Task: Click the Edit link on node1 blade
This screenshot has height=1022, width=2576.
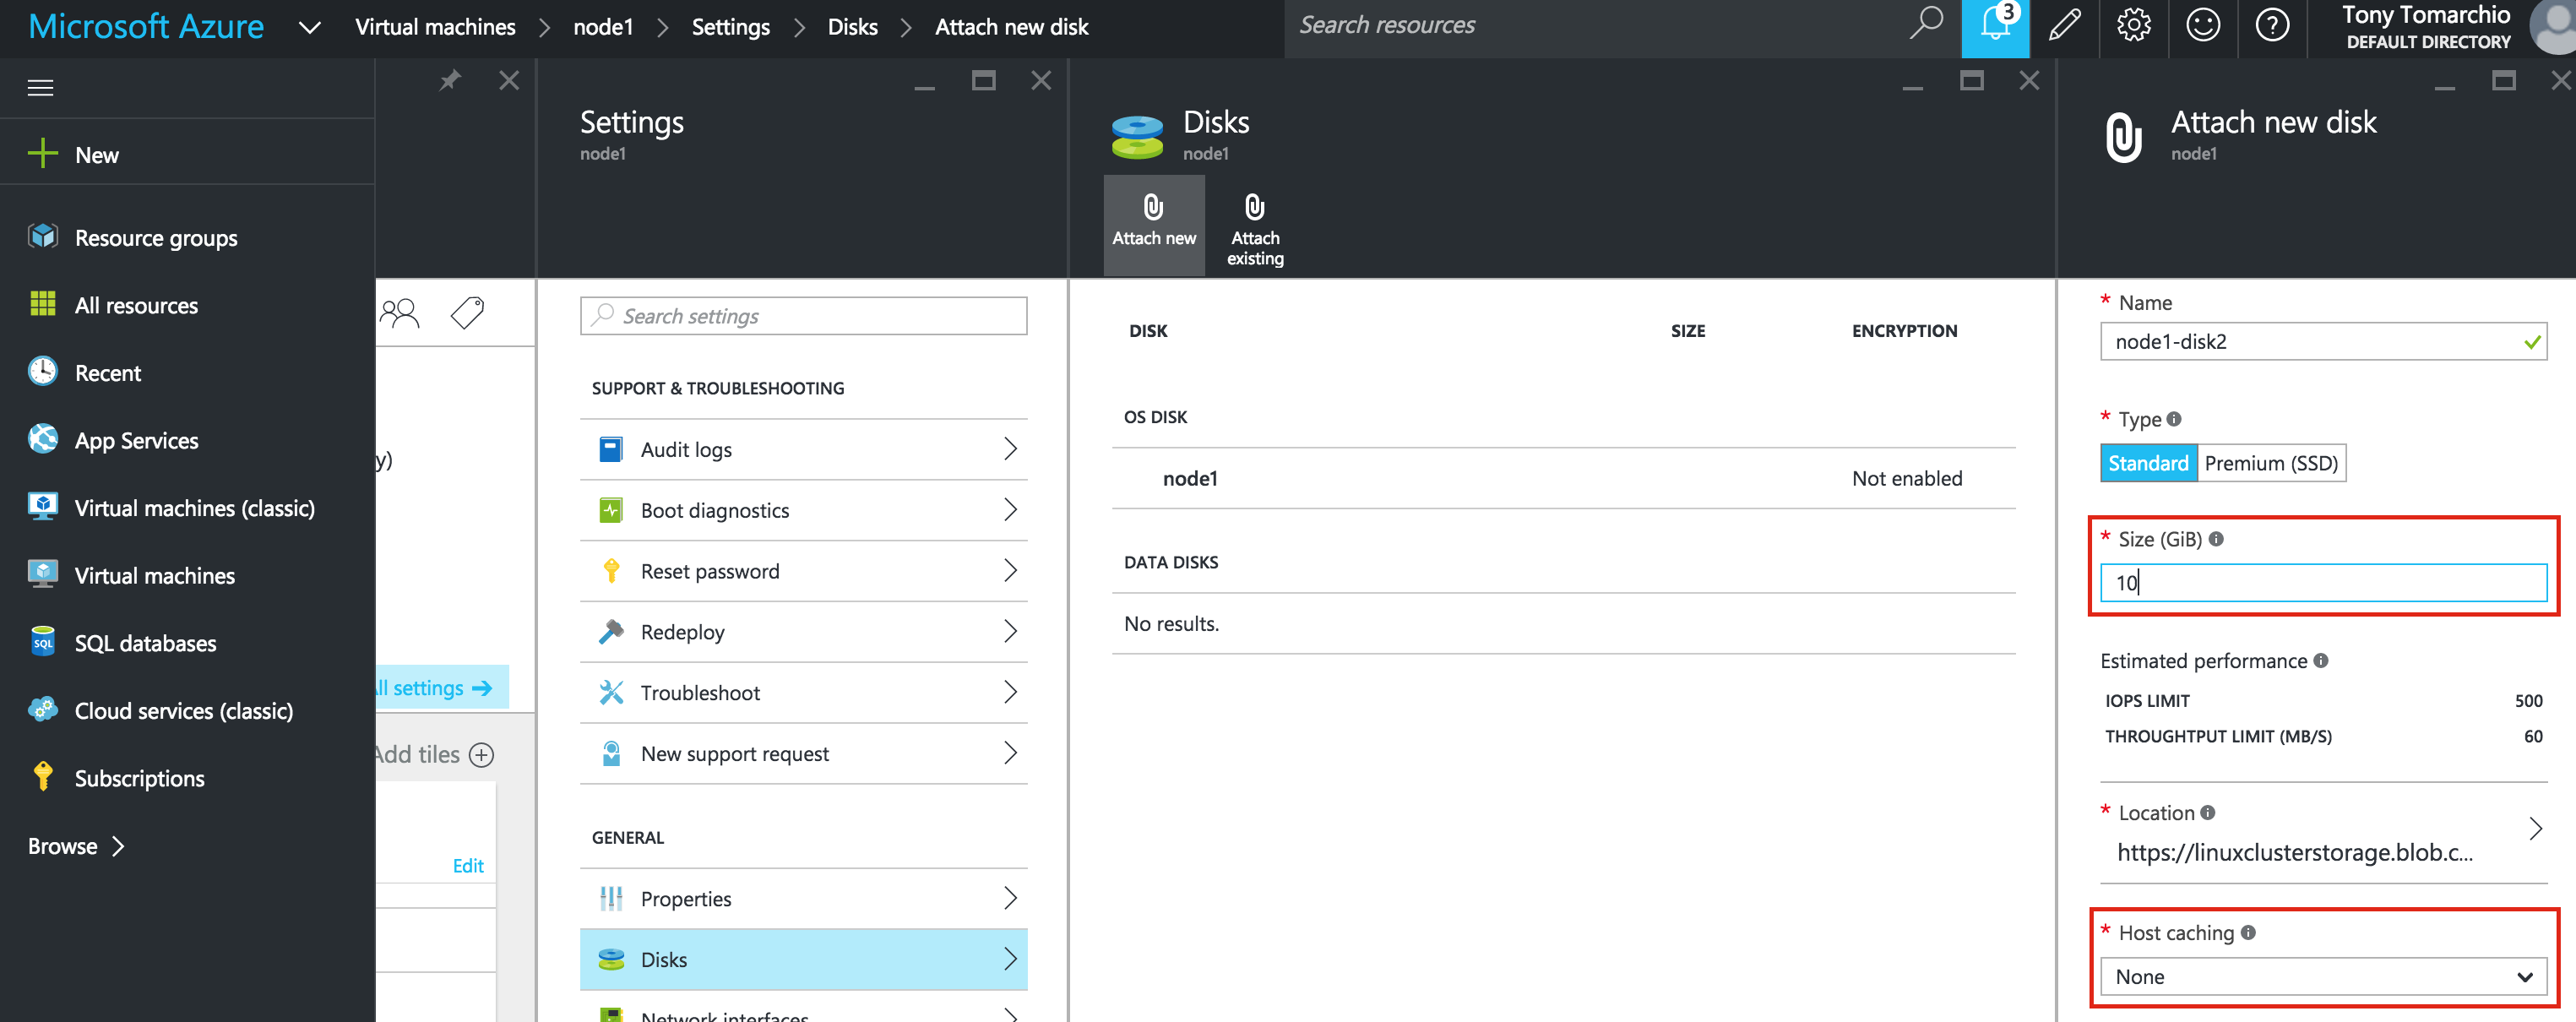Action: [468, 865]
